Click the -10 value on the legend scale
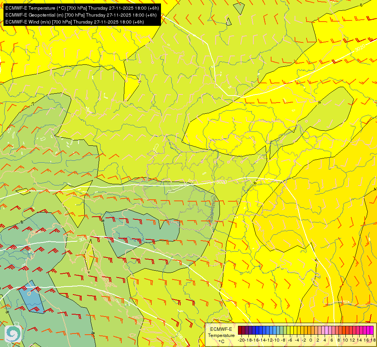The image size is (377, 347). tap(276, 340)
